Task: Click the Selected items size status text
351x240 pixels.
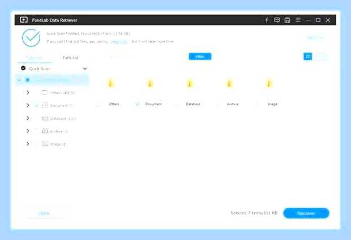Action: click(254, 213)
